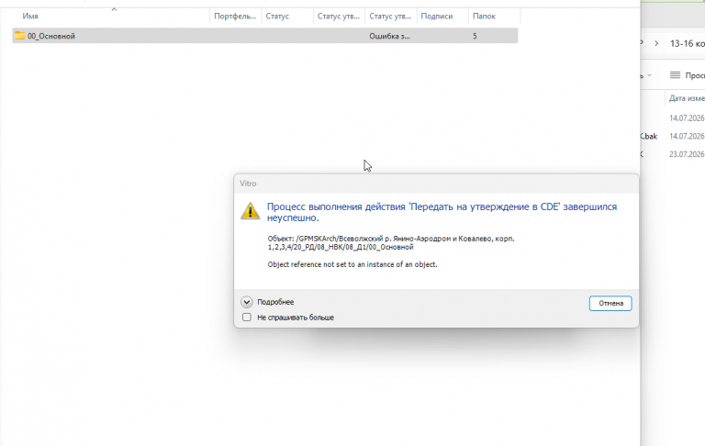
Task: Click the first 'Статус утв...' column header
Action: (x=339, y=17)
